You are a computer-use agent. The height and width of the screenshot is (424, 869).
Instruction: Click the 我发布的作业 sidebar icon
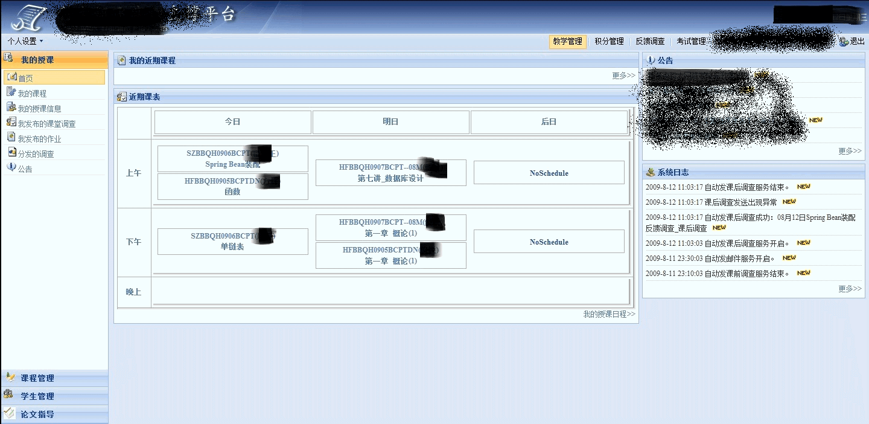[x=11, y=137]
